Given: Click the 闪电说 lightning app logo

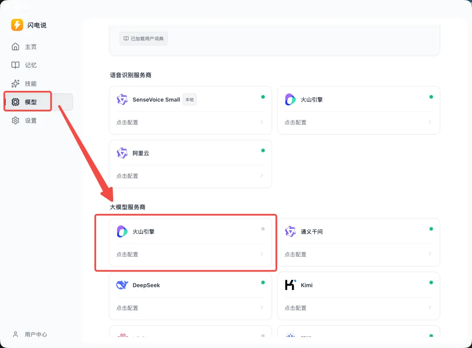Looking at the screenshot, I should 17,25.
